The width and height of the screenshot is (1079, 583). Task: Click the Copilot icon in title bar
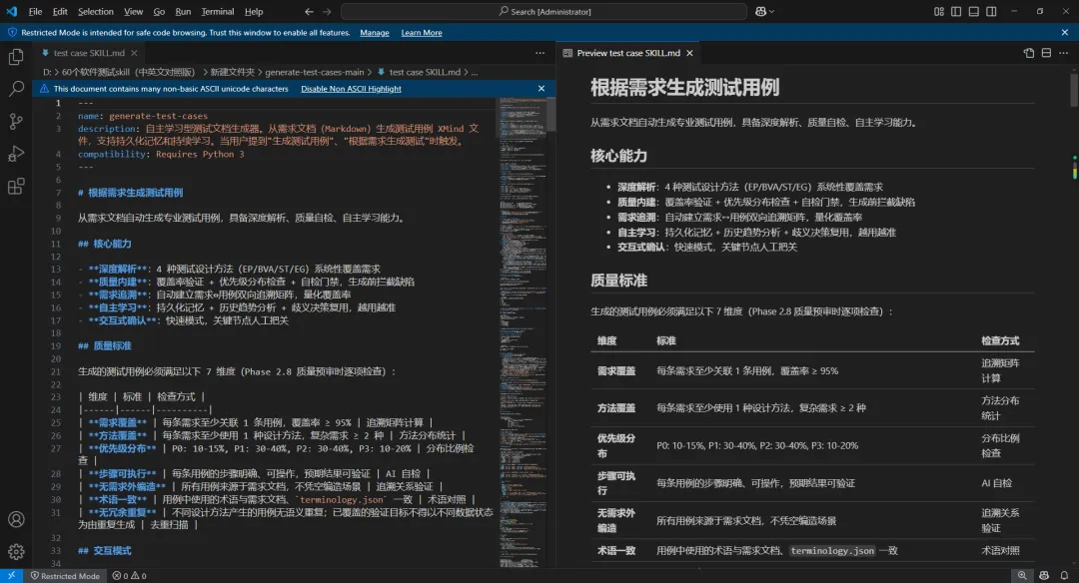tap(760, 12)
